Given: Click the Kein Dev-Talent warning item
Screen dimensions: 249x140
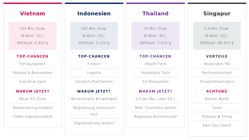Looking at the screenshot, I should coord(217,126).
